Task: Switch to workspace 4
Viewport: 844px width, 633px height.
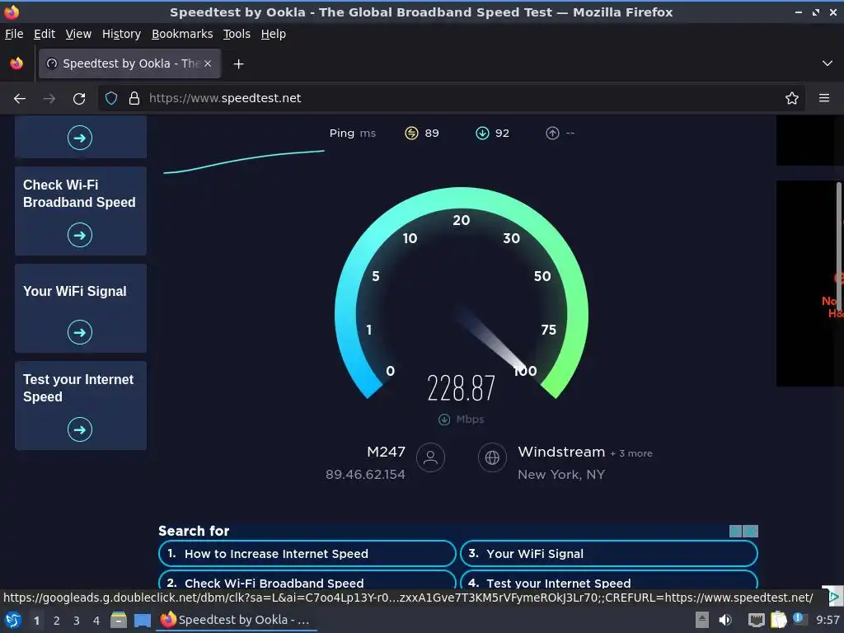Action: coord(96,621)
